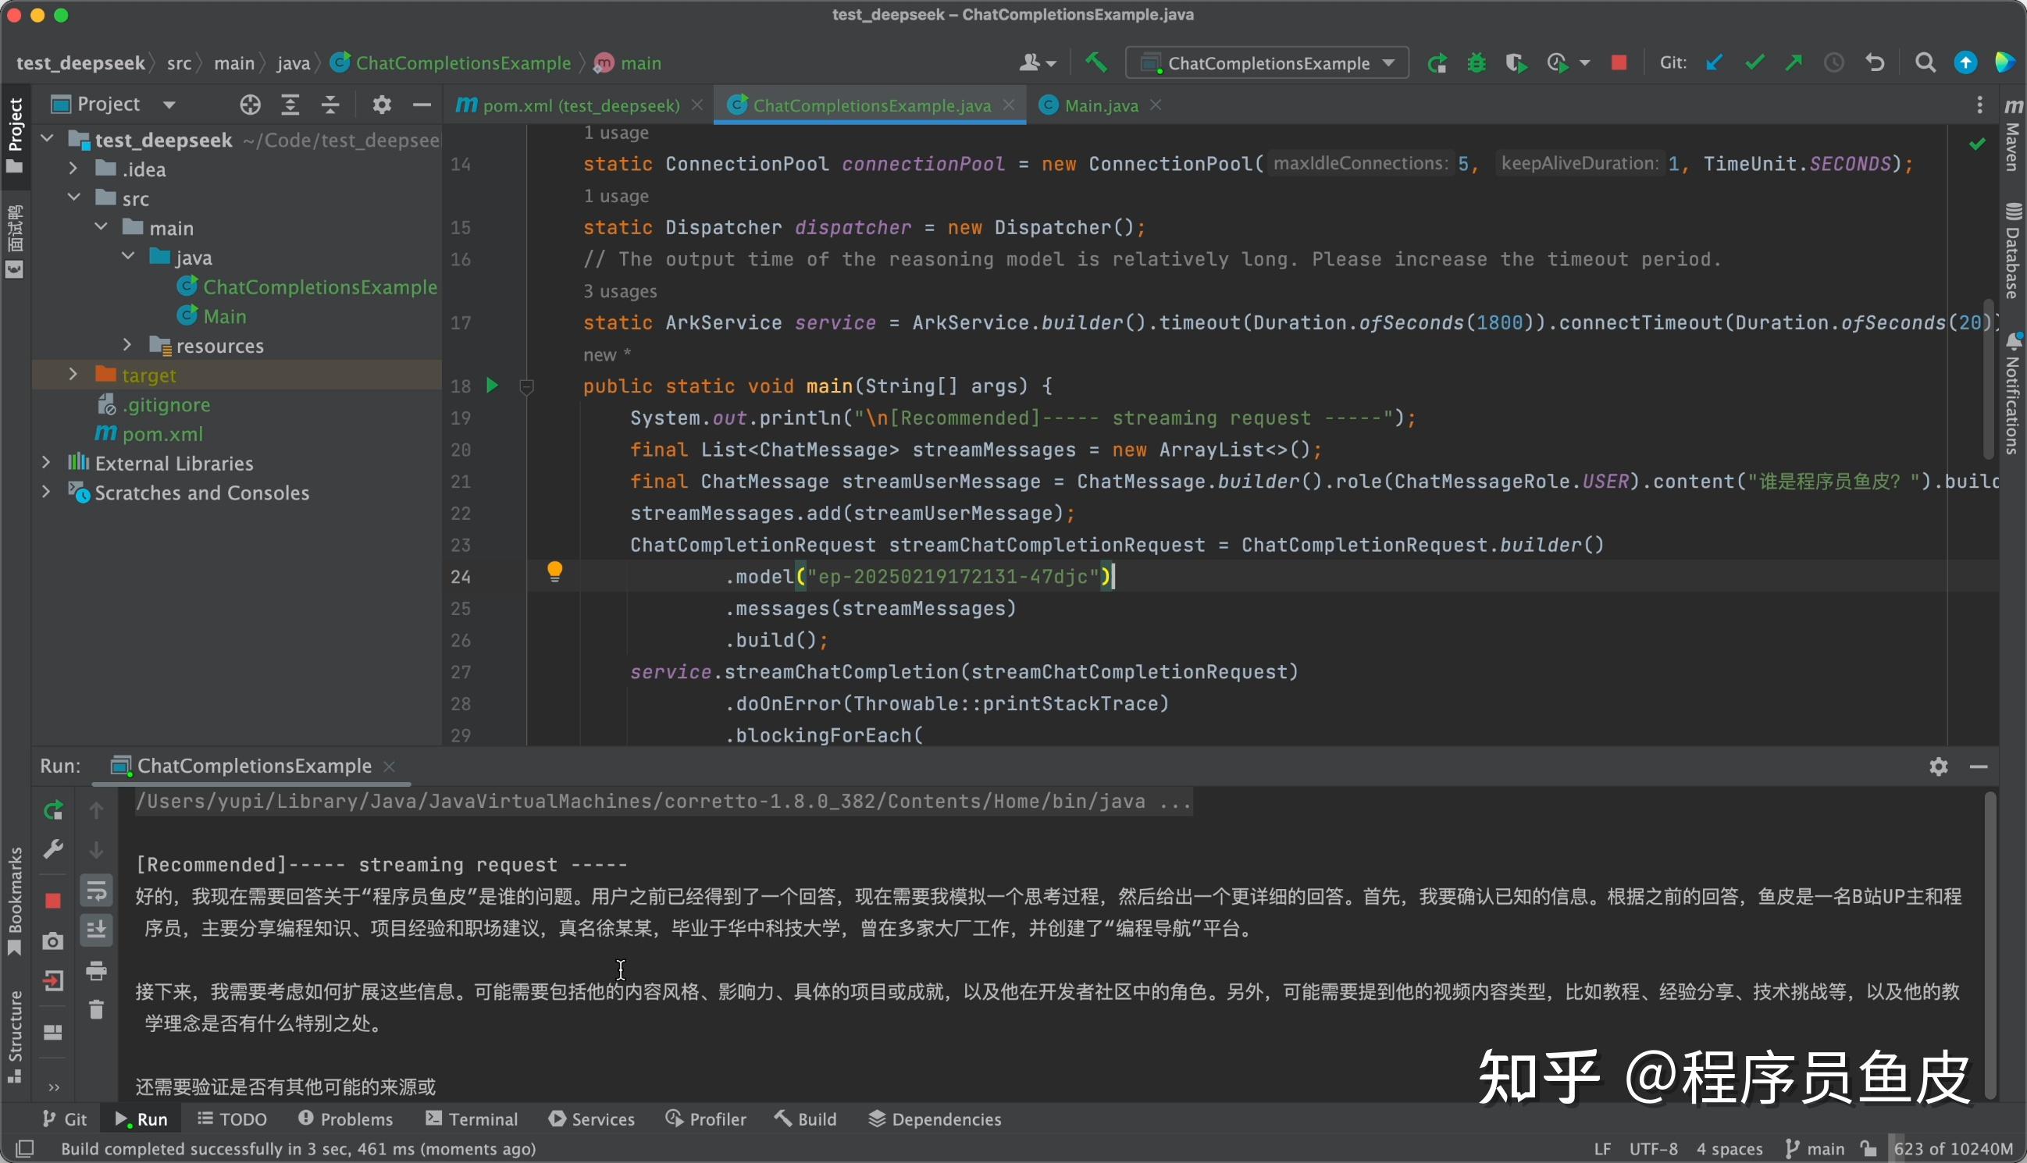Screen dimensions: 2027x1163
Task: Expand the Scratches and Consoles node
Action: [45, 492]
